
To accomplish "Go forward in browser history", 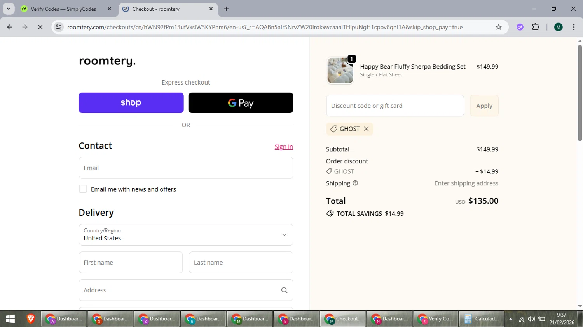I will coord(25,27).
